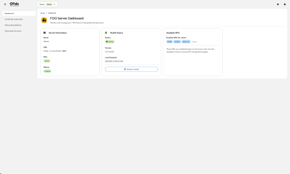Click the 'FDO Server Dashboard' heading
The image size is (290, 174).
pyautogui.click(x=67, y=18)
